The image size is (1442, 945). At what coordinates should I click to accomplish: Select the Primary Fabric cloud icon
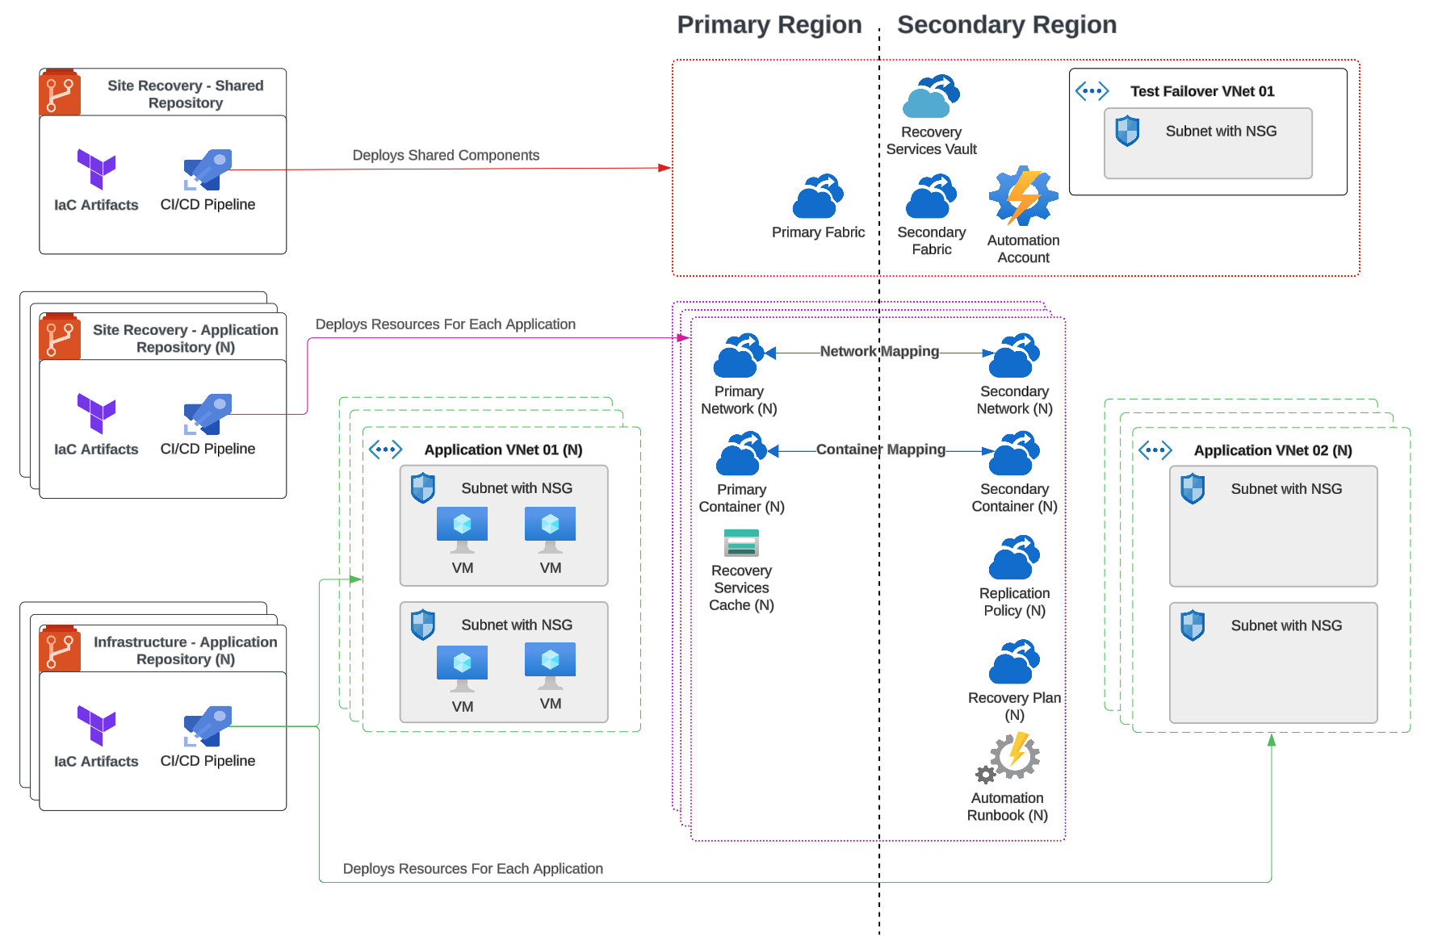818,197
